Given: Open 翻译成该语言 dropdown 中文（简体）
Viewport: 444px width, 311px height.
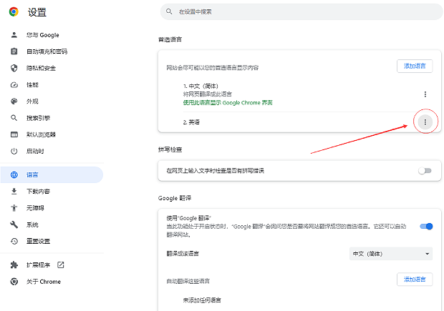Looking at the screenshot, I should [391, 254].
